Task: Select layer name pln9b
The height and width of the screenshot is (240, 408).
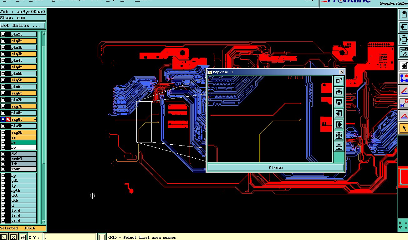Action: pyautogui.click(x=24, y=126)
